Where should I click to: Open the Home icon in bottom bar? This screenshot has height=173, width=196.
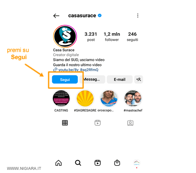[58, 163]
